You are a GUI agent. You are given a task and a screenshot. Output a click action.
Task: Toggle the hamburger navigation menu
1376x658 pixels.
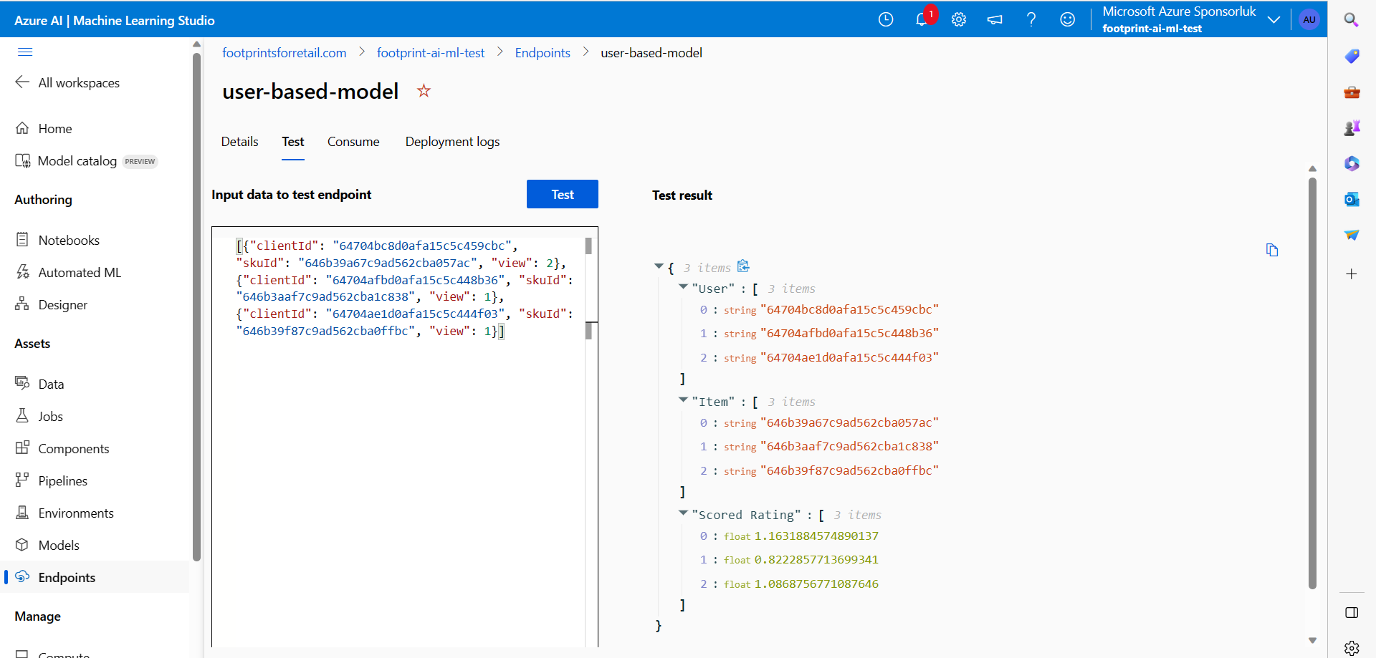(x=25, y=52)
